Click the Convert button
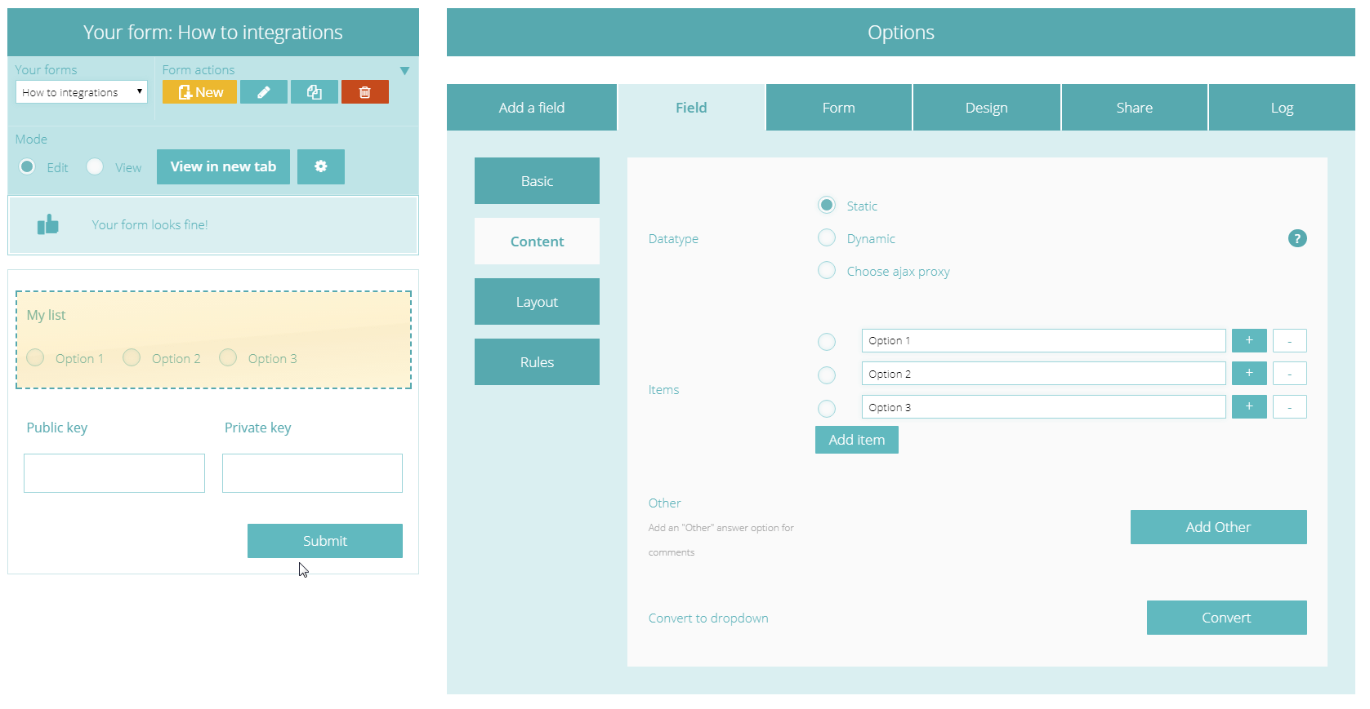1370x709 pixels. [x=1227, y=618]
